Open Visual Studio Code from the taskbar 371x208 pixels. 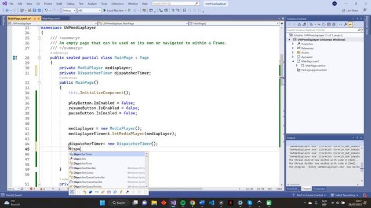point(212,203)
